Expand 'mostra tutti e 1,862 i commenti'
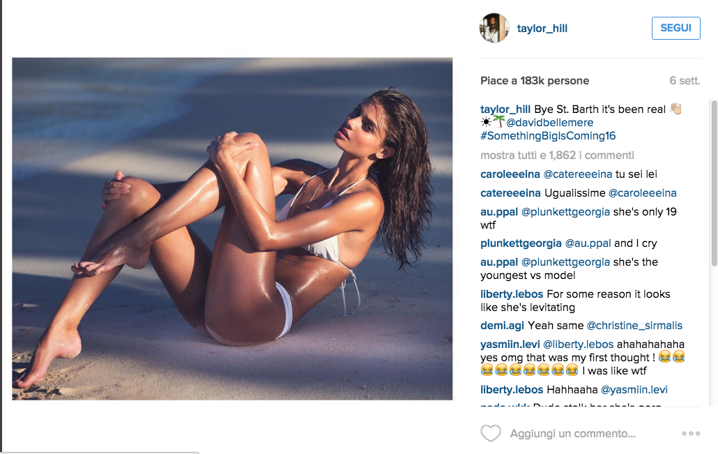The image size is (718, 454). (x=557, y=156)
